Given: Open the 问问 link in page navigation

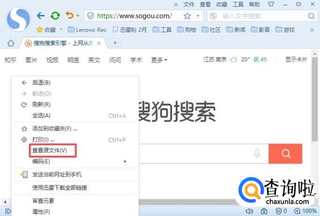Looking at the screenshot, I should point(115,60).
